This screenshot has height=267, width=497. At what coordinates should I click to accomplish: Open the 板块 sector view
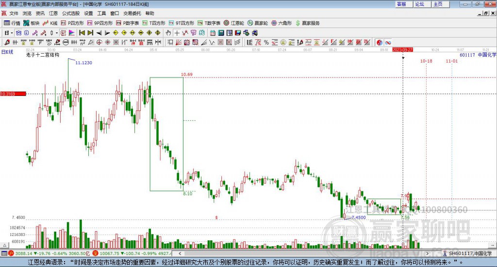31,23
